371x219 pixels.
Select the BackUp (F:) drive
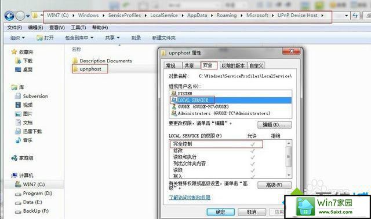click(32, 211)
